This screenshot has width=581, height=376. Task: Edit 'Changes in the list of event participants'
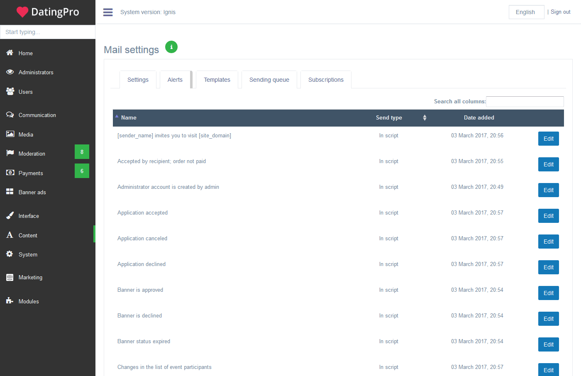coord(549,370)
